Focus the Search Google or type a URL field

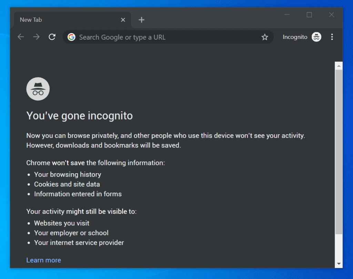[x=168, y=37]
